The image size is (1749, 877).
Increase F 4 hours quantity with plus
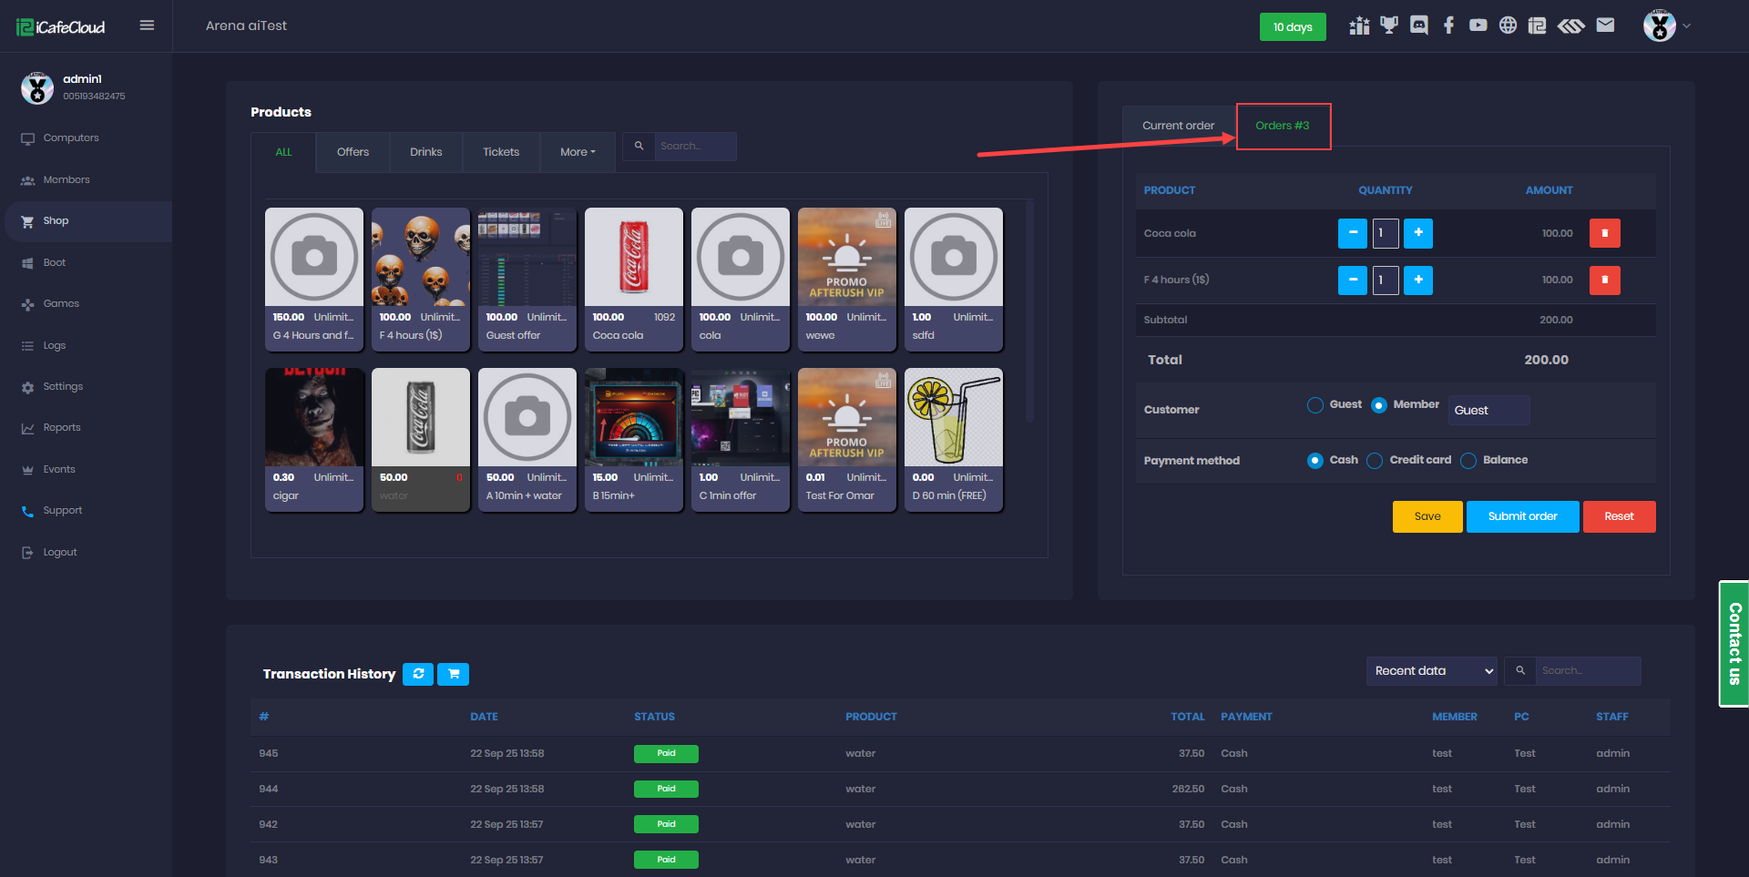point(1417,280)
